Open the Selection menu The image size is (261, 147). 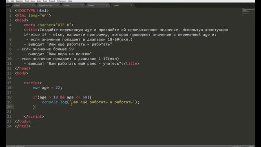tap(20, 1)
